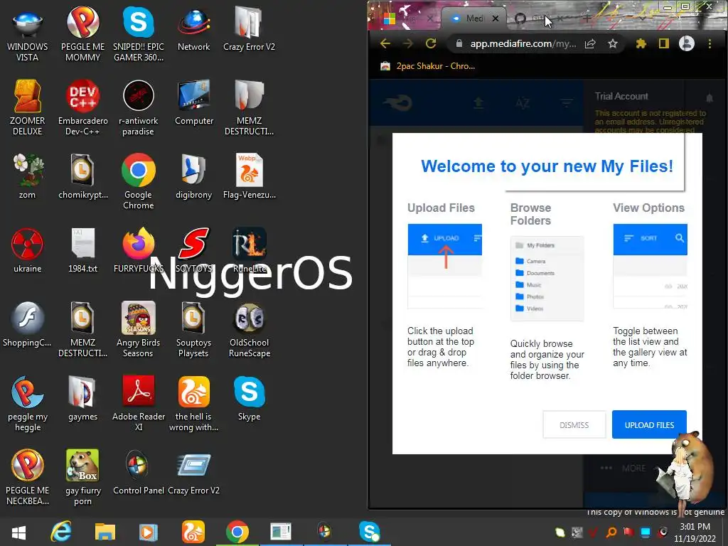The width and height of the screenshot is (728, 546).
Task: Open the Control Panel desktop icon
Action: click(139, 472)
